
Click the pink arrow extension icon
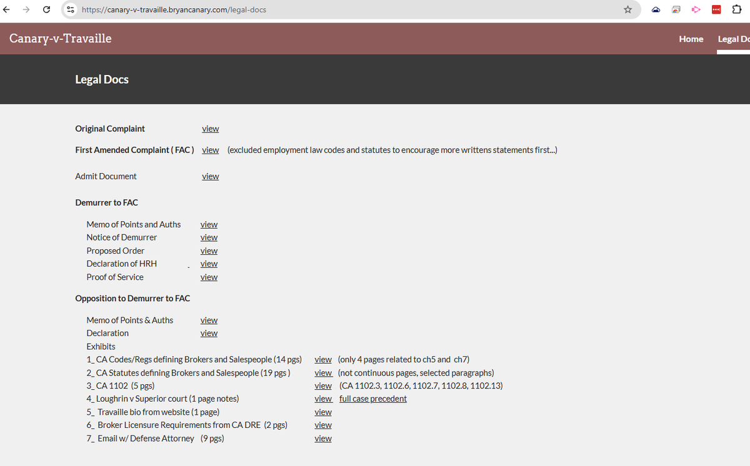pyautogui.click(x=696, y=10)
